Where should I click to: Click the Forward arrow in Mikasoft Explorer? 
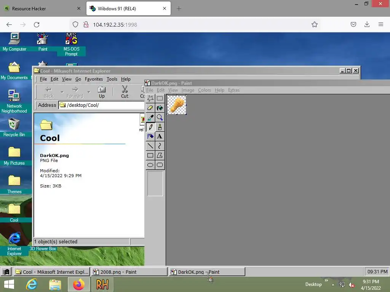[75, 92]
